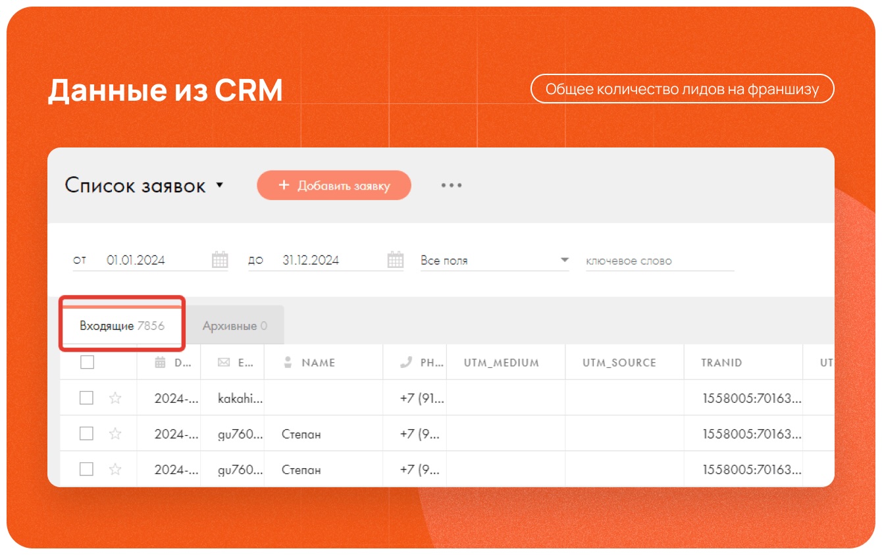Click the calendar icon in the date column header
This screenshot has width=882, height=555.
(x=160, y=362)
